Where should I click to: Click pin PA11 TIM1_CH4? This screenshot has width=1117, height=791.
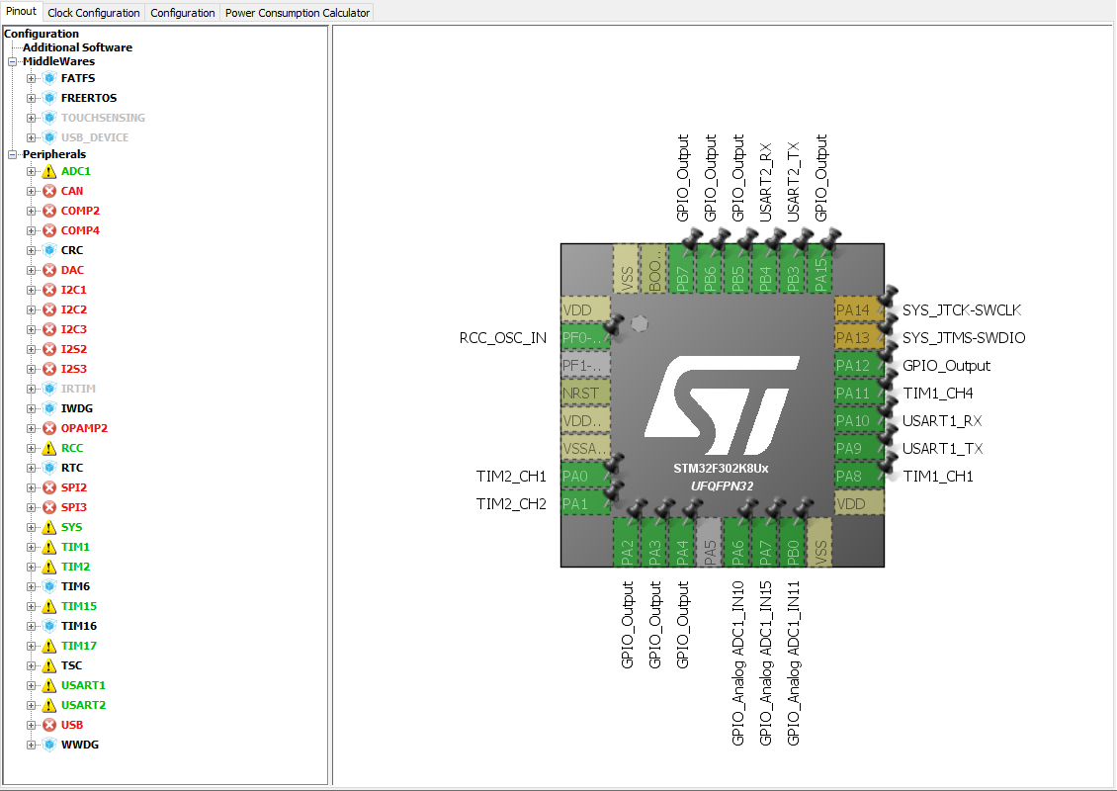pyautogui.click(x=859, y=394)
